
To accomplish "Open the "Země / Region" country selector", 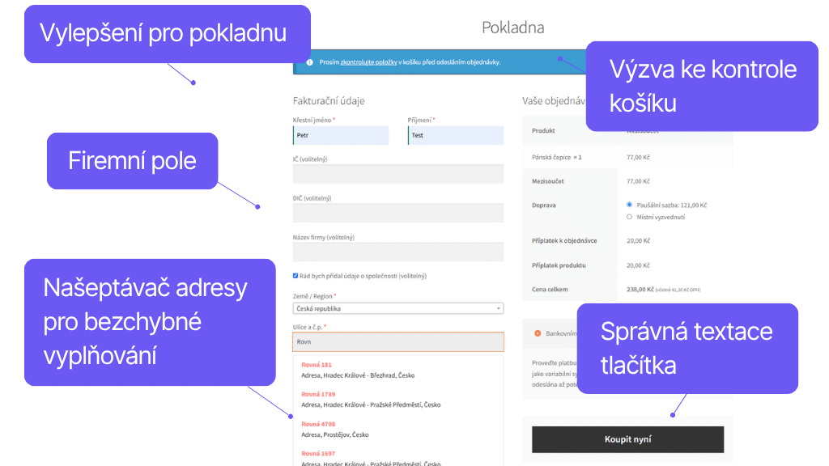I will coord(398,308).
